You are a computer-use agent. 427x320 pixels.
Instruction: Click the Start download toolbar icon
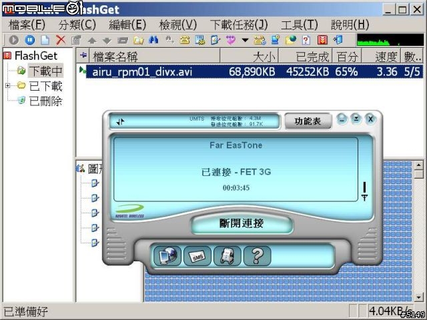tap(13, 40)
